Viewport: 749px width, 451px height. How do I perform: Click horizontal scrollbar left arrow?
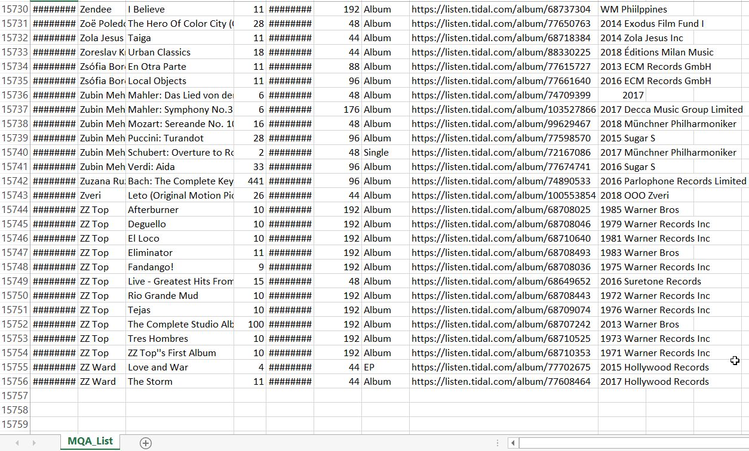[x=513, y=443]
